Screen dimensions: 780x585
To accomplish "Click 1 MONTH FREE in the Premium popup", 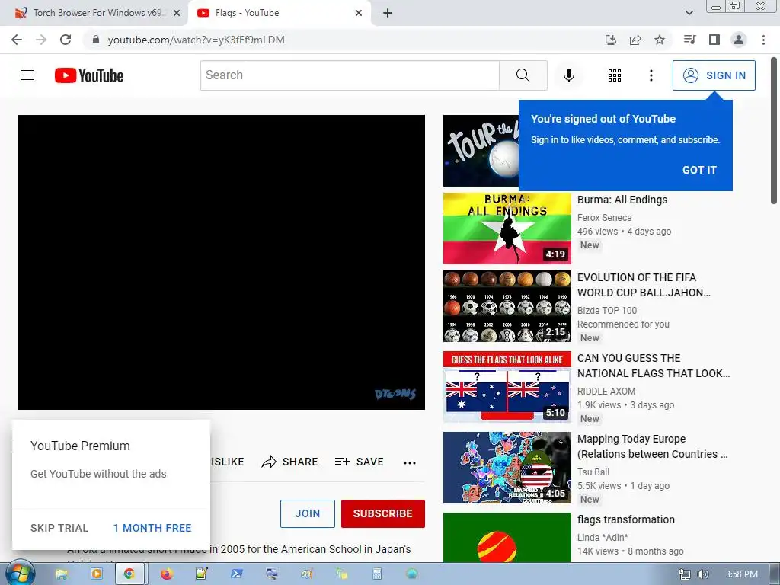I will 152,528.
